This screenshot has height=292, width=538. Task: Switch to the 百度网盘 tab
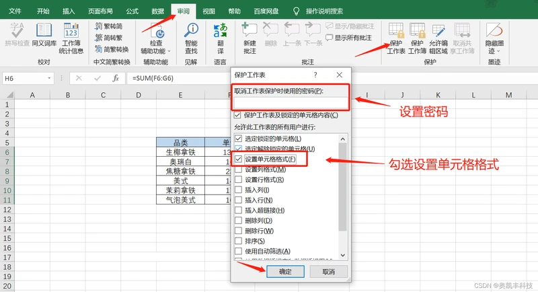[x=266, y=11]
